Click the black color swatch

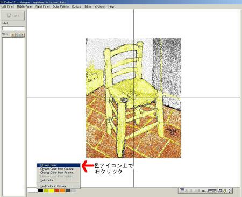click(40, 191)
